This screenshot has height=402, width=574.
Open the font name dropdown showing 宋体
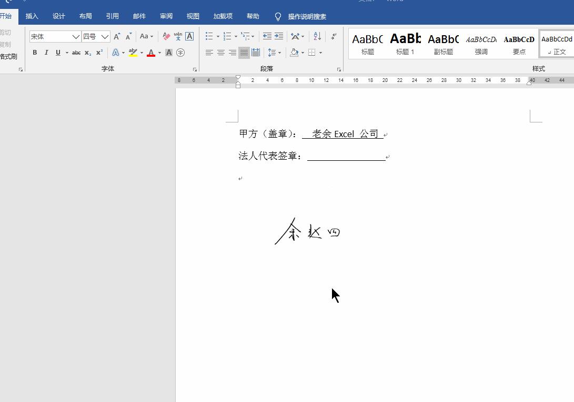tap(75, 36)
